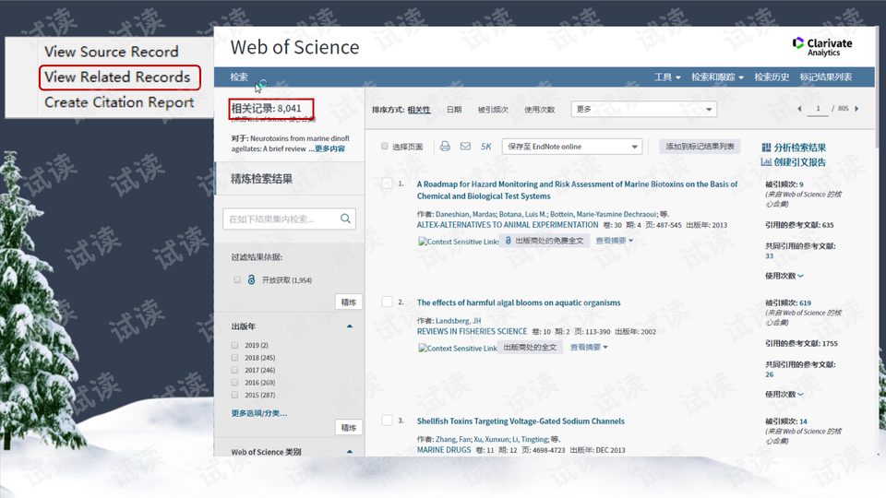Check publication year 2017 filter

pyautogui.click(x=234, y=370)
